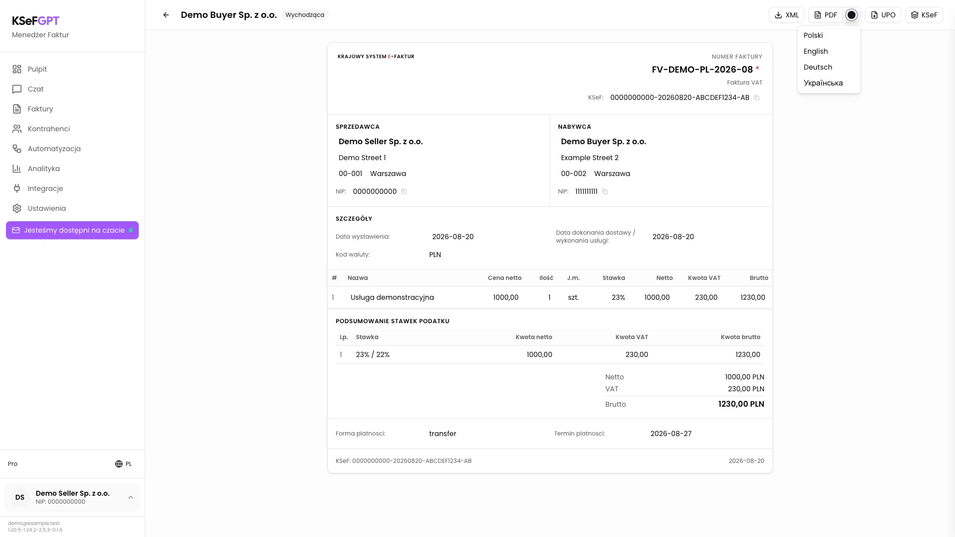Open the Czat chat icon in sidebar
Screen dimensions: 955x537
17,89
